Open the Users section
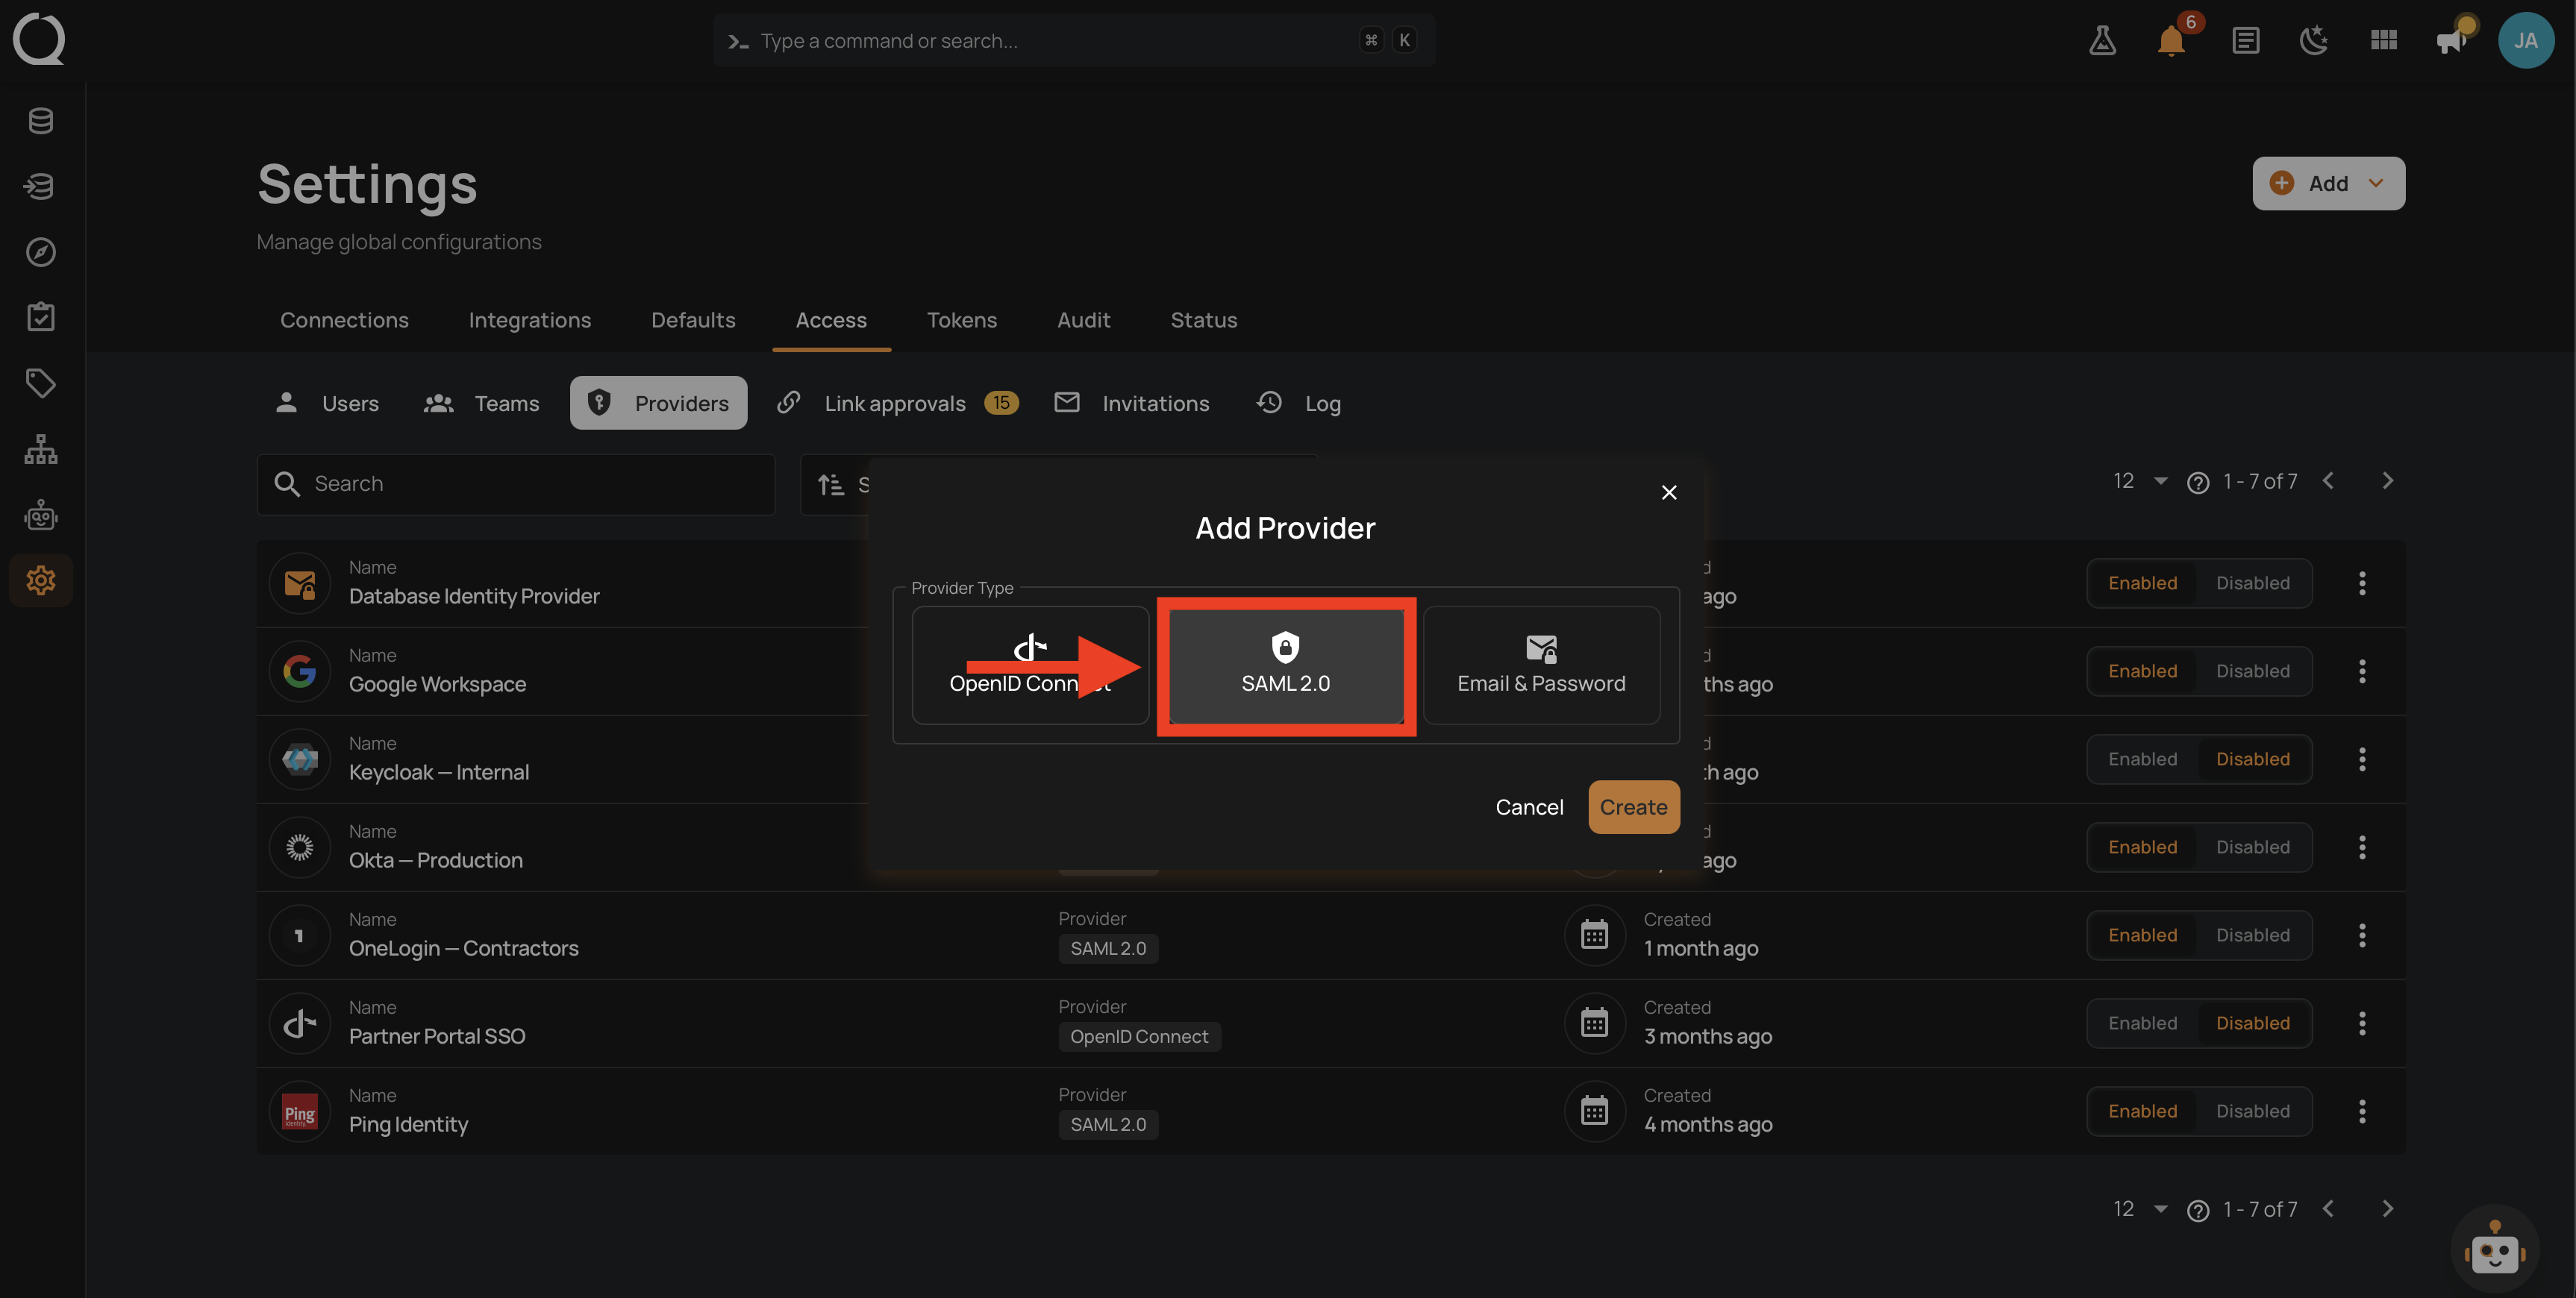The image size is (2576, 1298). click(327, 403)
